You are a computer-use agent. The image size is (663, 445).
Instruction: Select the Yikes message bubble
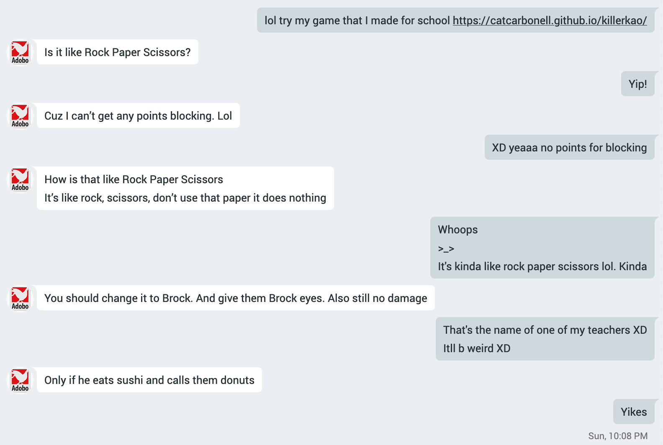(633, 412)
